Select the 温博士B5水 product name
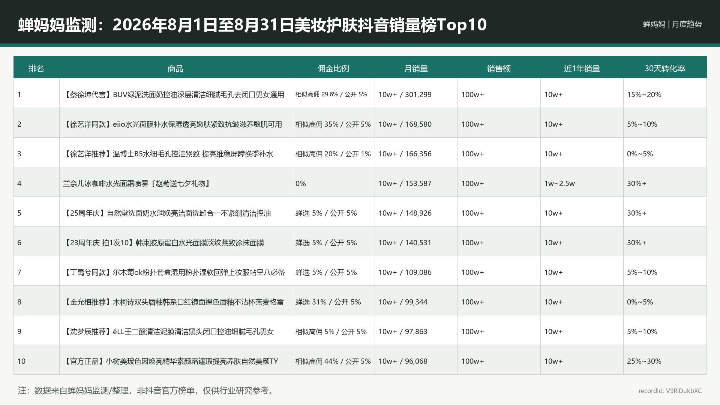 pos(168,154)
